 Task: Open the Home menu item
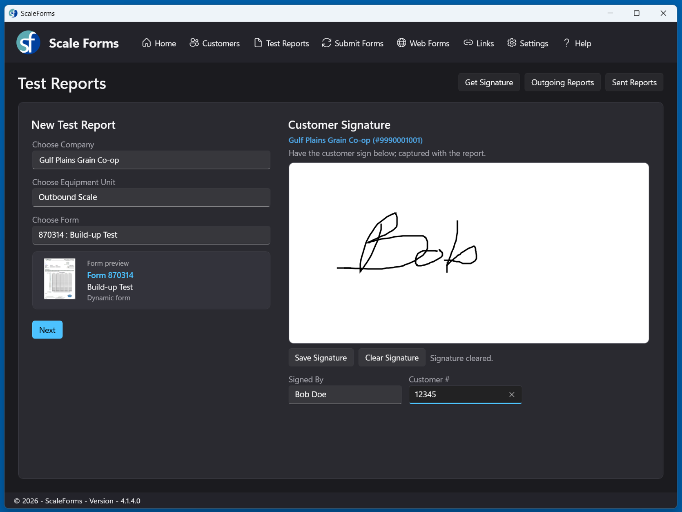point(159,43)
